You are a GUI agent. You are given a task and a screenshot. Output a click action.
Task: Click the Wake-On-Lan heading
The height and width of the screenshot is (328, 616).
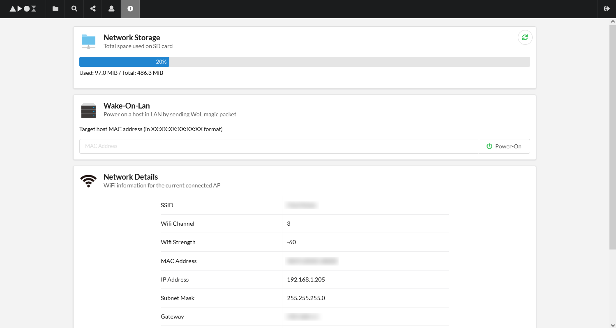127,106
